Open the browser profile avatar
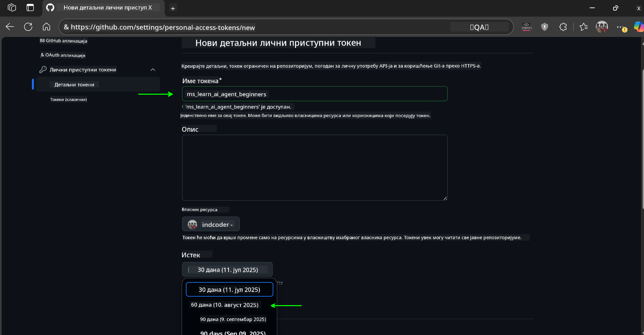Image resolution: width=644 pixels, height=335 pixels. (x=602, y=27)
